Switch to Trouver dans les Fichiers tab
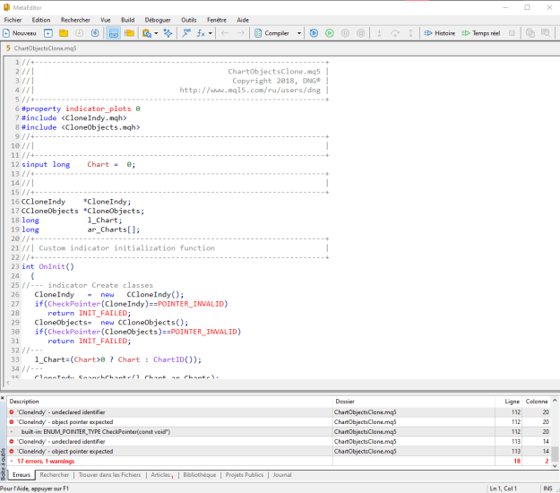This screenshot has width=560, height=493. point(109,475)
